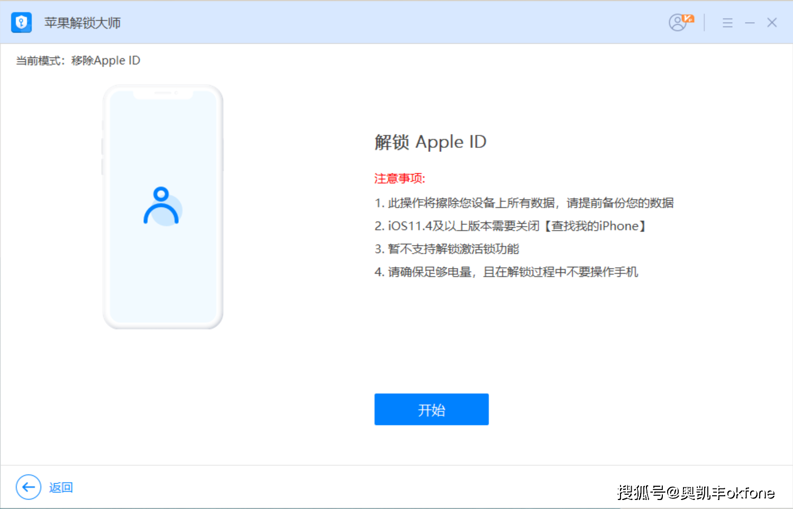Click the back arrow circle icon
The image size is (793, 509).
pos(28,487)
